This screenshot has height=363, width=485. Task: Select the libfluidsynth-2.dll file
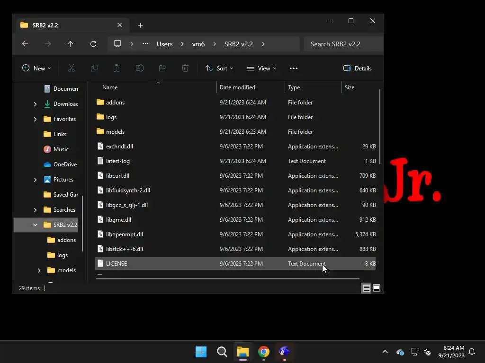tap(235, 190)
